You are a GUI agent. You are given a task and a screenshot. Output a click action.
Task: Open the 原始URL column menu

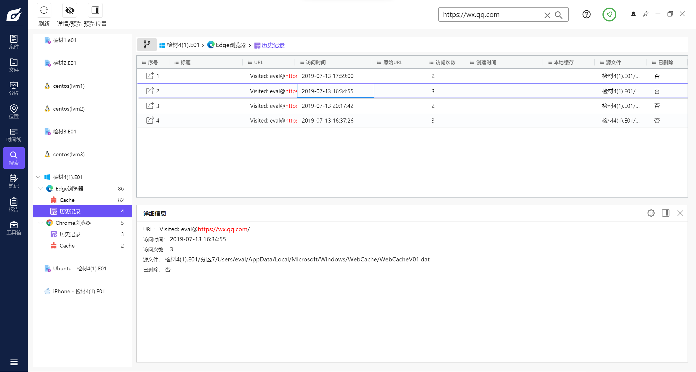pyautogui.click(x=379, y=62)
